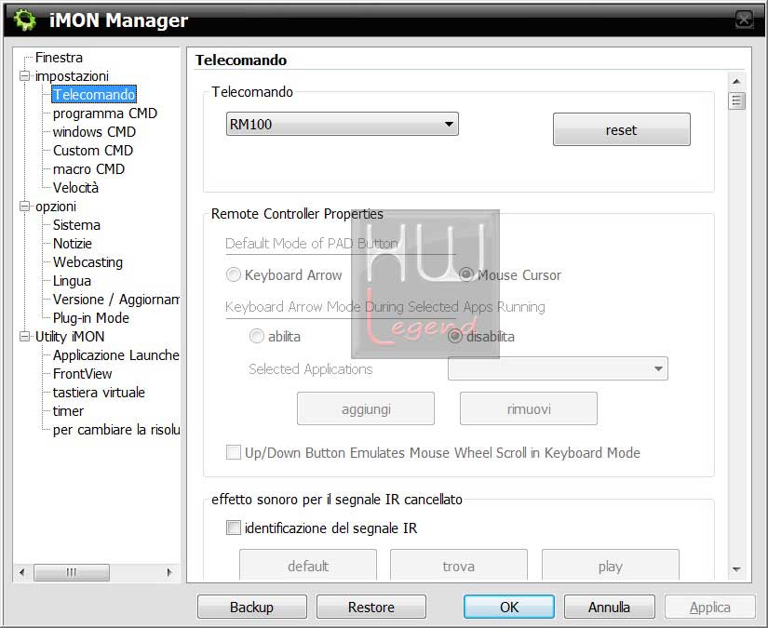This screenshot has width=768, height=628.
Task: Open windows CMD settings
Action: pos(94,132)
